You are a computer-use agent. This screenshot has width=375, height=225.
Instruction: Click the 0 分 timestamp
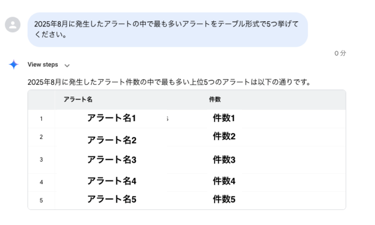(x=340, y=53)
